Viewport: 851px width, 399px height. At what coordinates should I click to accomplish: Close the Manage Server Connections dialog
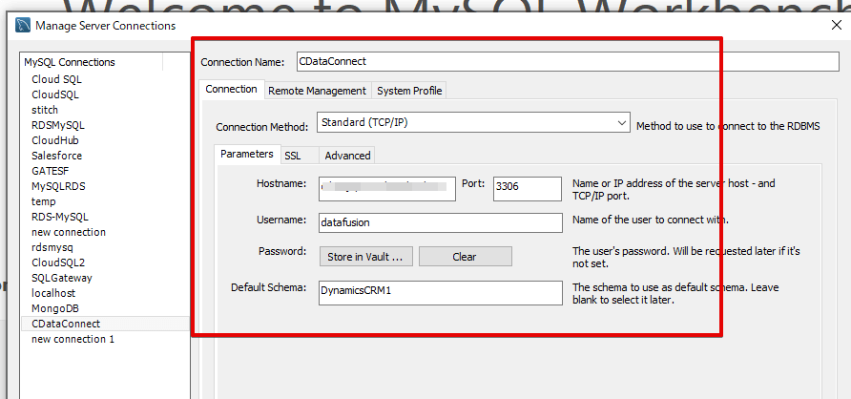(837, 25)
